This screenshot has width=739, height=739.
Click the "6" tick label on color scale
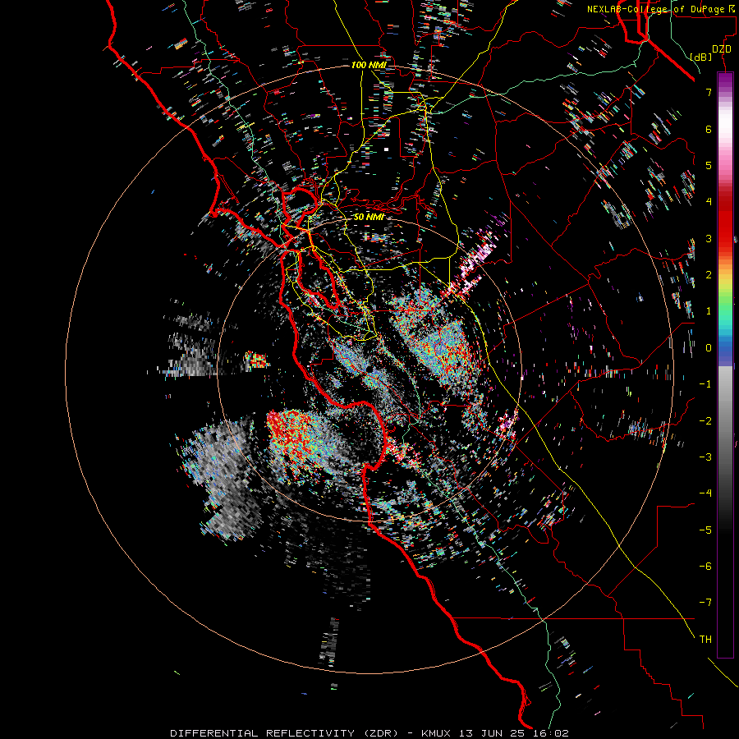click(709, 129)
